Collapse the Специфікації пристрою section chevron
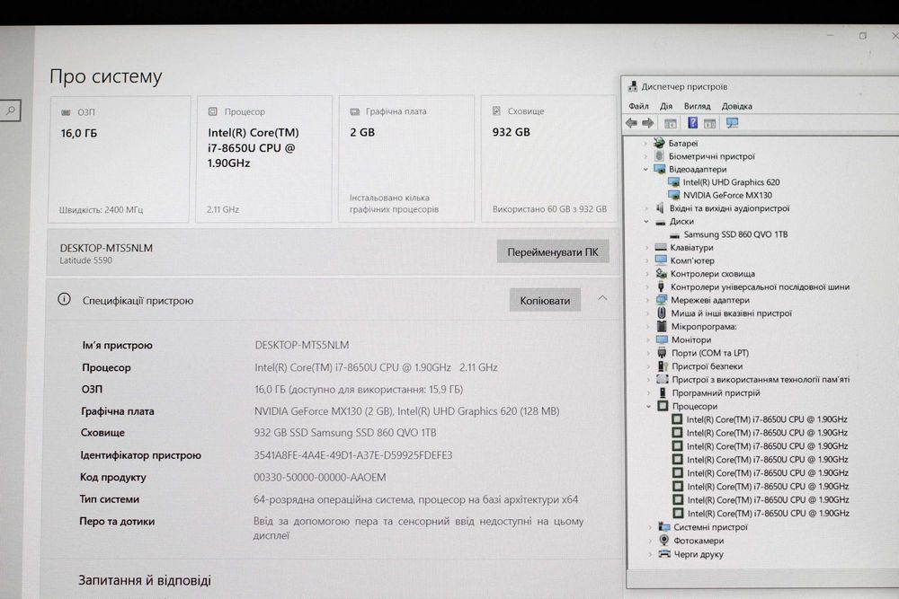Image resolution: width=899 pixels, height=599 pixels. point(602,298)
